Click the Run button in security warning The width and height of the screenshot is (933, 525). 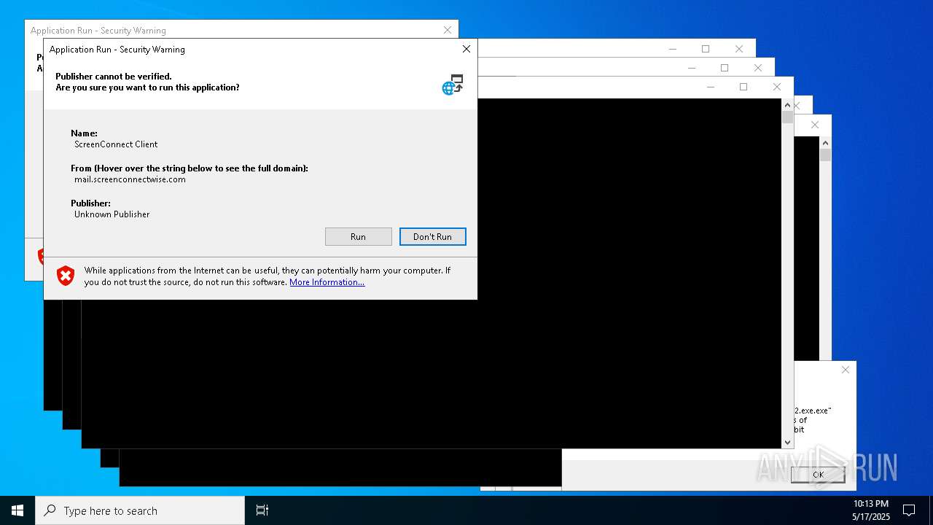358,236
